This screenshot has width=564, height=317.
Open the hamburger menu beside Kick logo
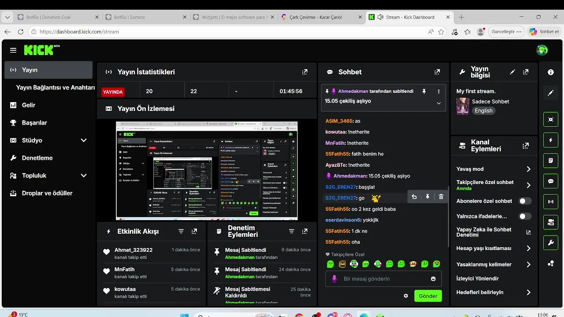[x=13, y=50]
